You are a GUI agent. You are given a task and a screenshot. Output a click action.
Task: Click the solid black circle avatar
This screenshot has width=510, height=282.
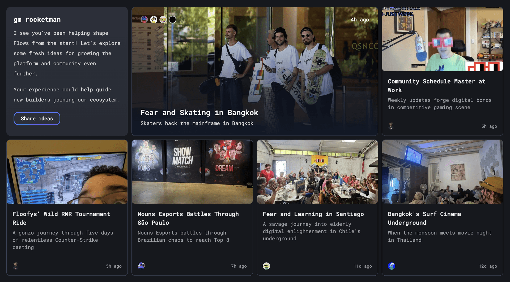(x=173, y=19)
